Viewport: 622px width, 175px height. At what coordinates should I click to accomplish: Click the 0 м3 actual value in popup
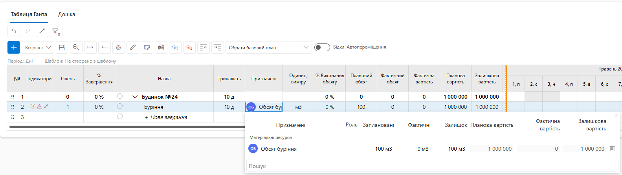tap(423, 149)
